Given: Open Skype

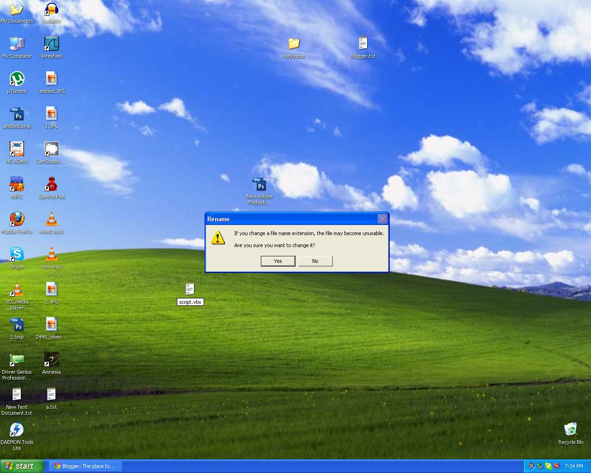Looking at the screenshot, I should [17, 254].
